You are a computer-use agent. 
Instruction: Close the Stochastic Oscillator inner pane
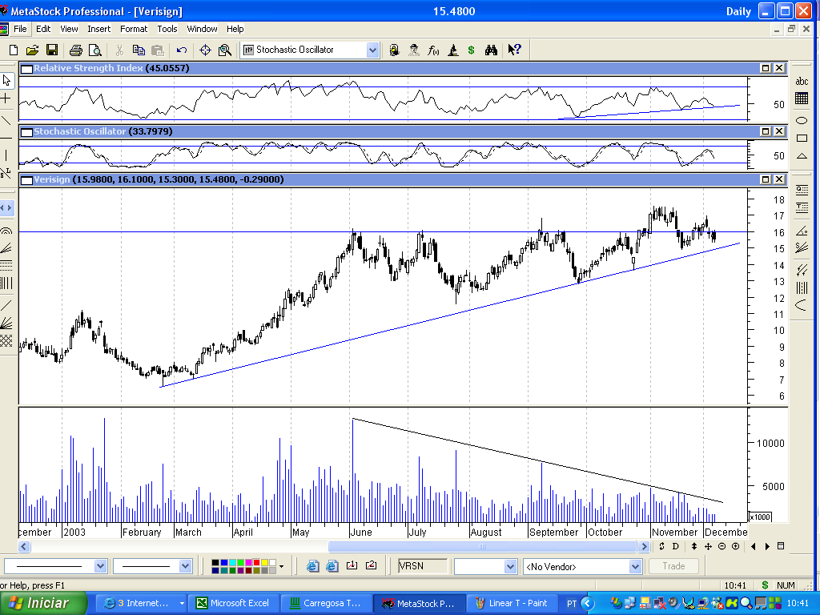pos(778,131)
